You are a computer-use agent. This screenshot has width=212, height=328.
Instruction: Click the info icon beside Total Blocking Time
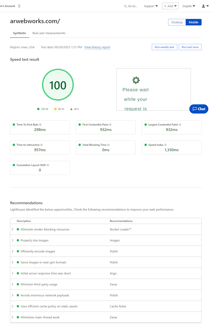point(108,145)
